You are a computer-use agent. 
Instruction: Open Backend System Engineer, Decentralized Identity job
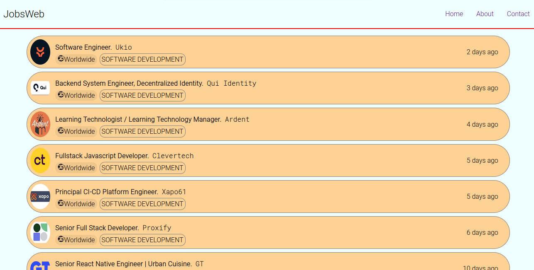(130, 83)
